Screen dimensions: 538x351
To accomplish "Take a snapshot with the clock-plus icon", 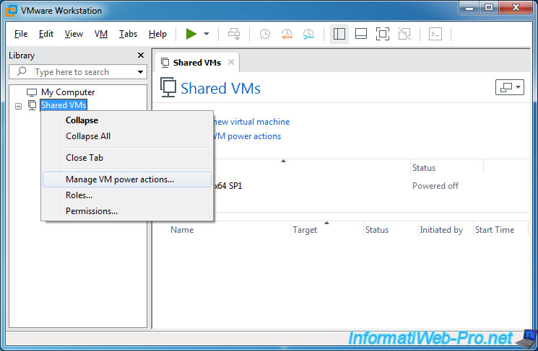I will coord(264,34).
